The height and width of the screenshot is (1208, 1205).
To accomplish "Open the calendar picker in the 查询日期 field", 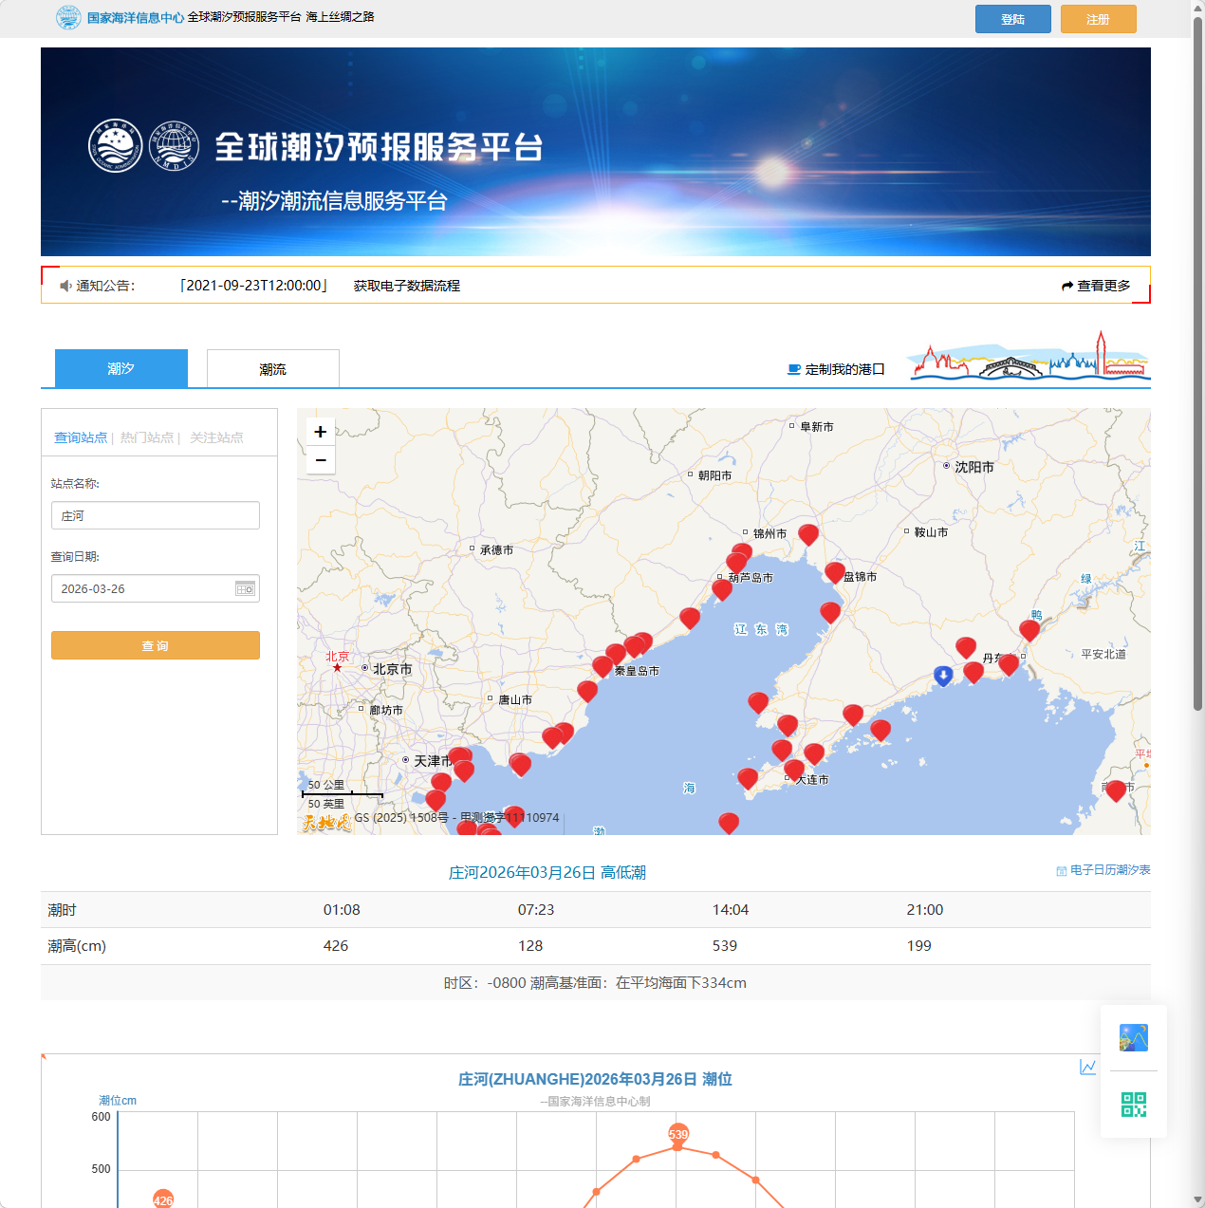I will [244, 588].
